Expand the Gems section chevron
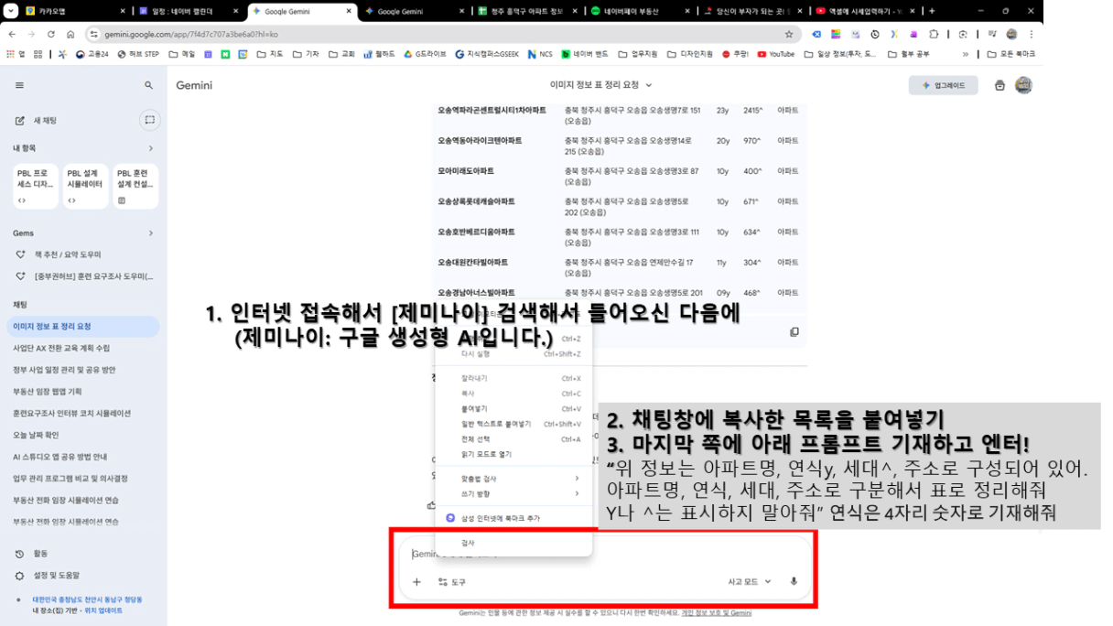This screenshot has height=626, width=1113. pos(151,233)
